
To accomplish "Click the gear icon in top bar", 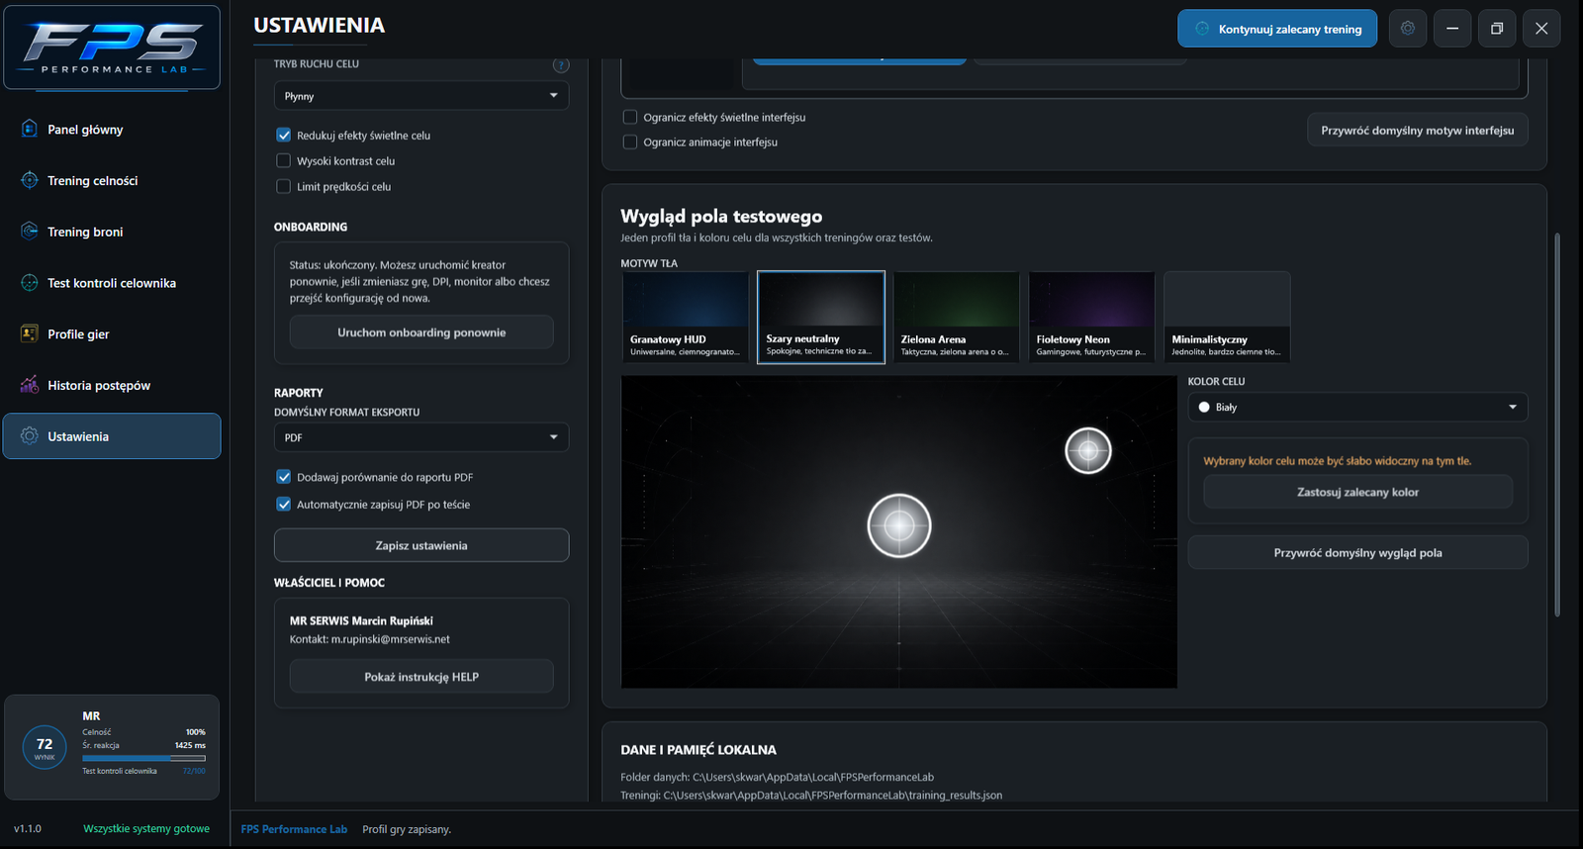I will [1408, 29].
